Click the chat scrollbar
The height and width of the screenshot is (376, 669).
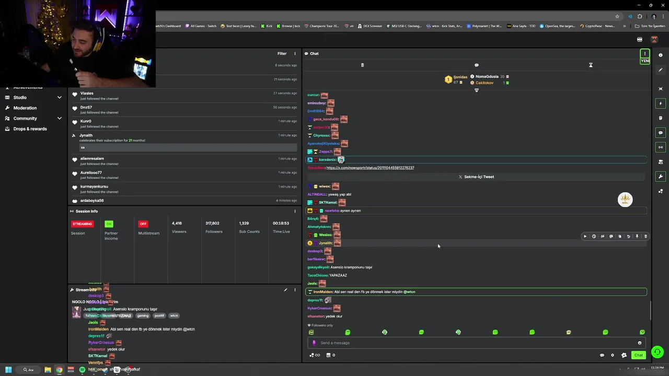pos(650,311)
